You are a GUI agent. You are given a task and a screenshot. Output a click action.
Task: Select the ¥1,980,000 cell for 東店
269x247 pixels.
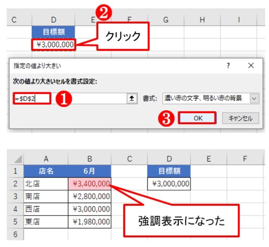90,222
